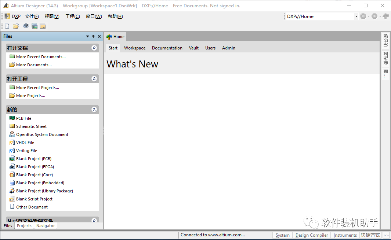The image size is (391, 240).
Task: Go forward using the navigation arrow
Action: point(374,16)
